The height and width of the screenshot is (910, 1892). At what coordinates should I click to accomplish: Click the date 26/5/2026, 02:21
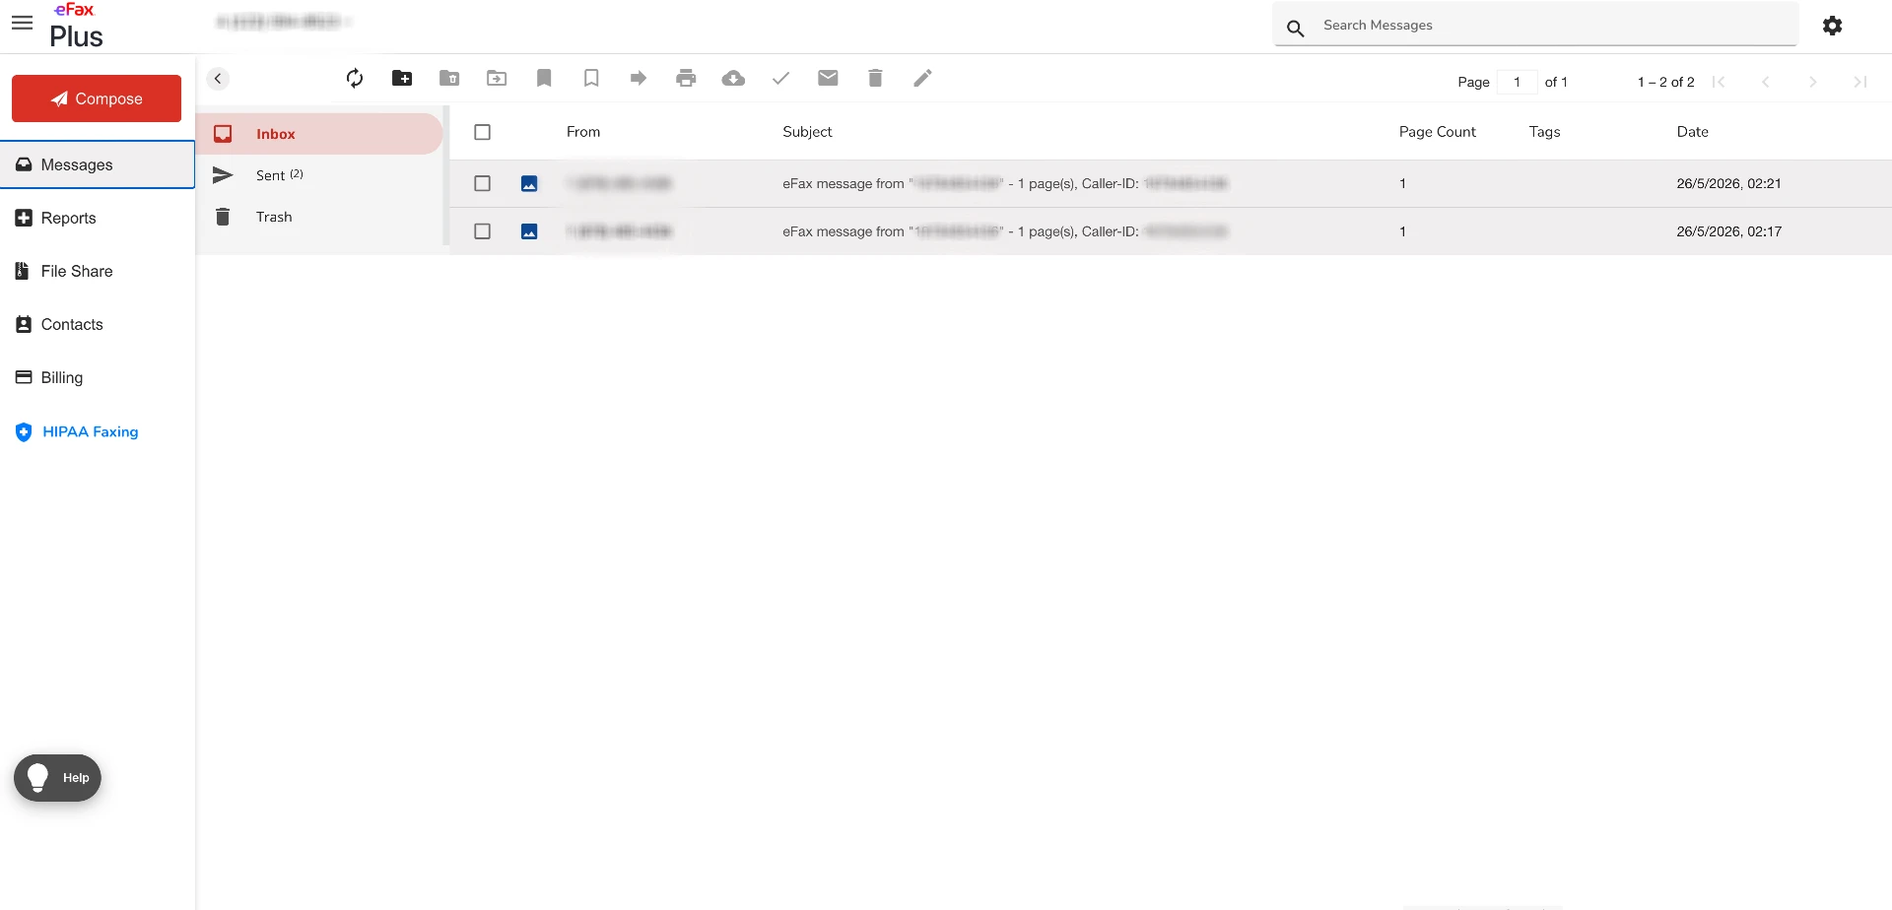click(x=1728, y=183)
